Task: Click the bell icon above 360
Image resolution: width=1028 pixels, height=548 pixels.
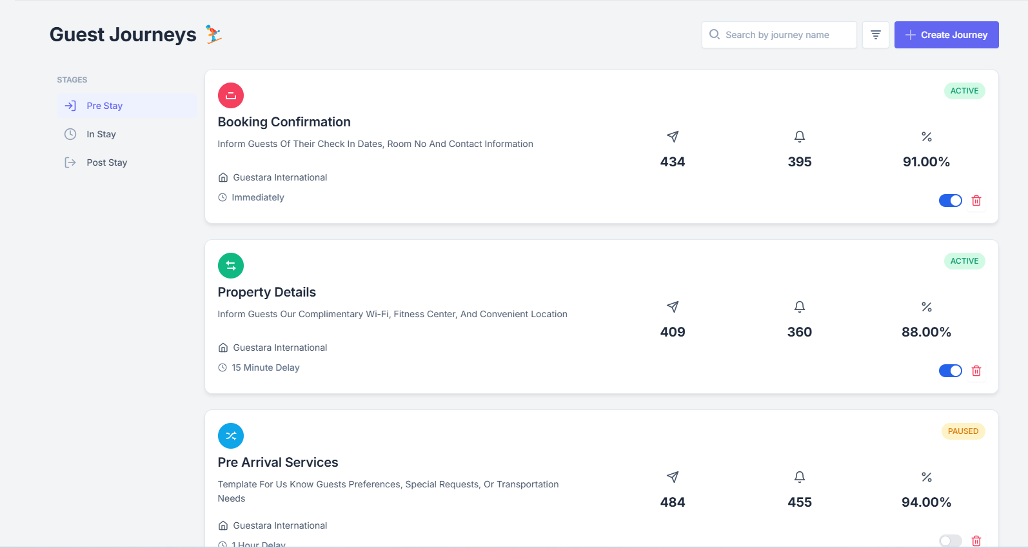Action: (x=799, y=307)
